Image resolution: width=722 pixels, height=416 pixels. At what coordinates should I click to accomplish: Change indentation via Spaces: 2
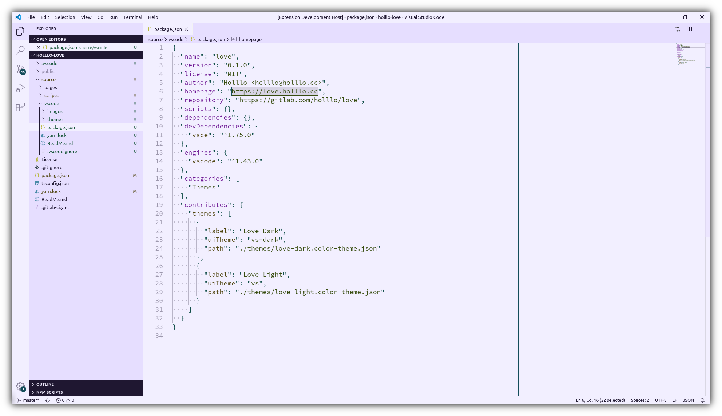(640, 400)
